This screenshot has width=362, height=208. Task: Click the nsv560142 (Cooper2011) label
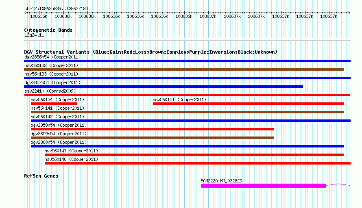coord(57,117)
